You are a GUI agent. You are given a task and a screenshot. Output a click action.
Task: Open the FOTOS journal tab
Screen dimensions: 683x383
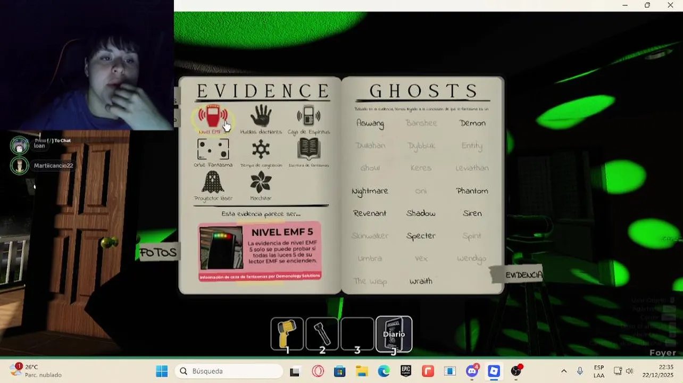pyautogui.click(x=157, y=253)
